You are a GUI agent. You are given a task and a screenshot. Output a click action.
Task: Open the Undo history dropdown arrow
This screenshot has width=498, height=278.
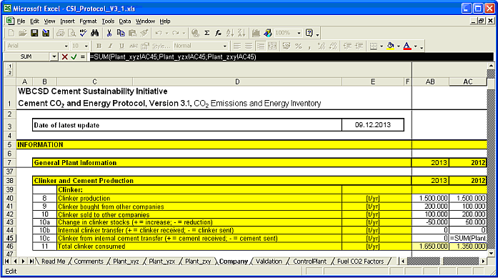pyautogui.click(x=166, y=33)
